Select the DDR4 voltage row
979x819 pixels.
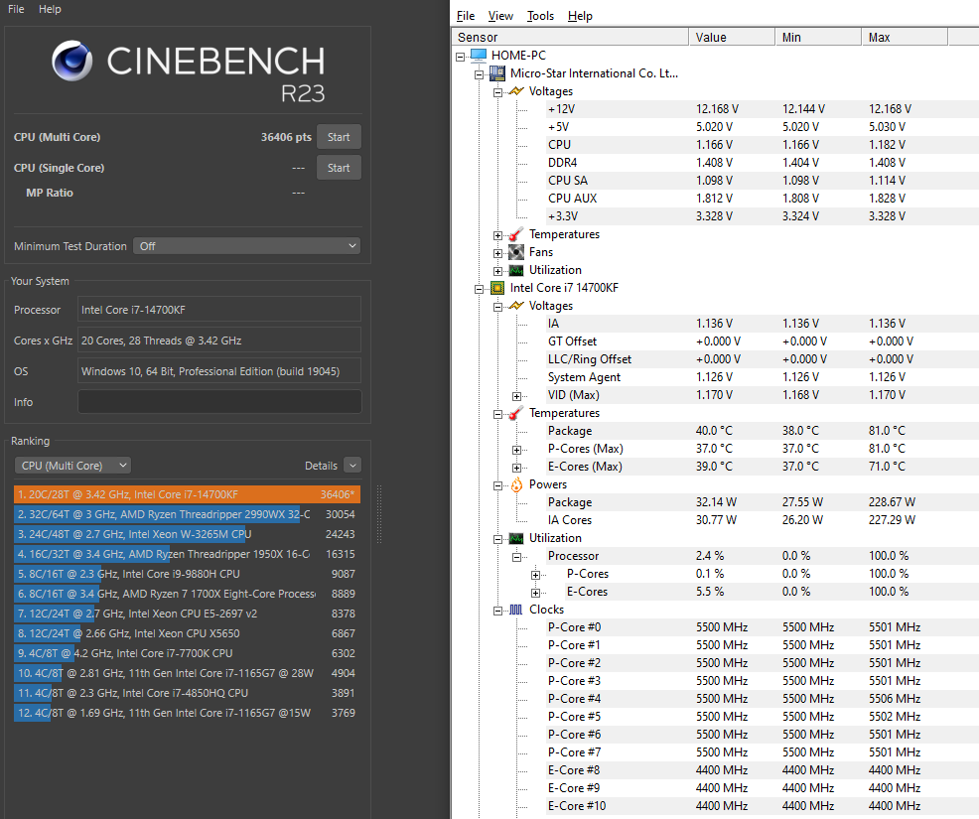[762, 163]
